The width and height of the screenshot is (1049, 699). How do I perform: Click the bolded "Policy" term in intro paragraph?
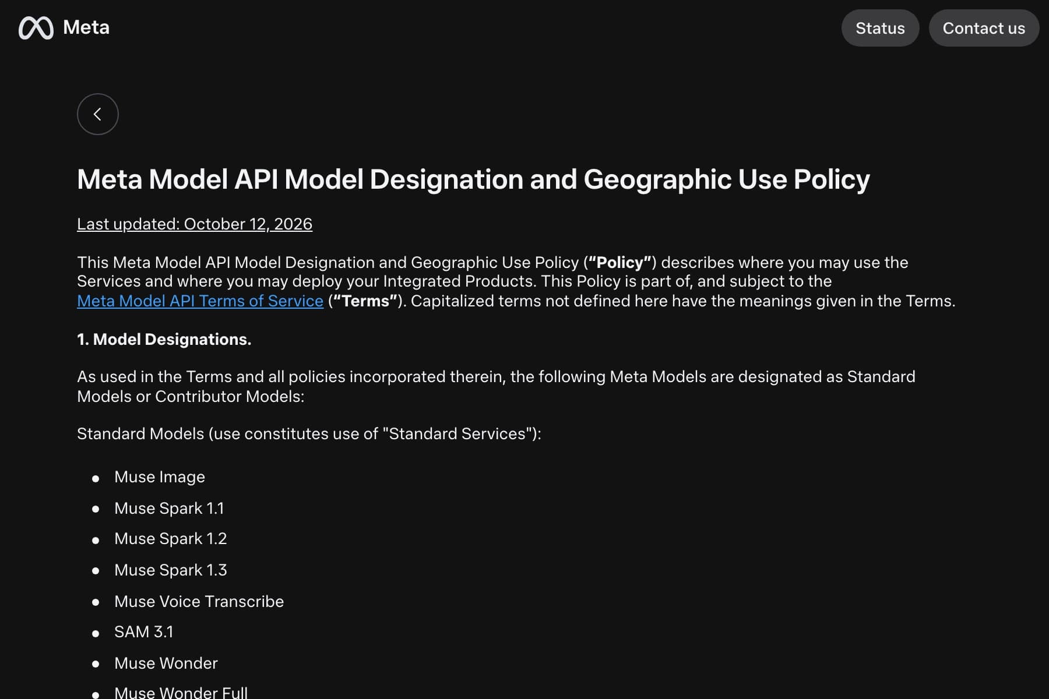(620, 263)
